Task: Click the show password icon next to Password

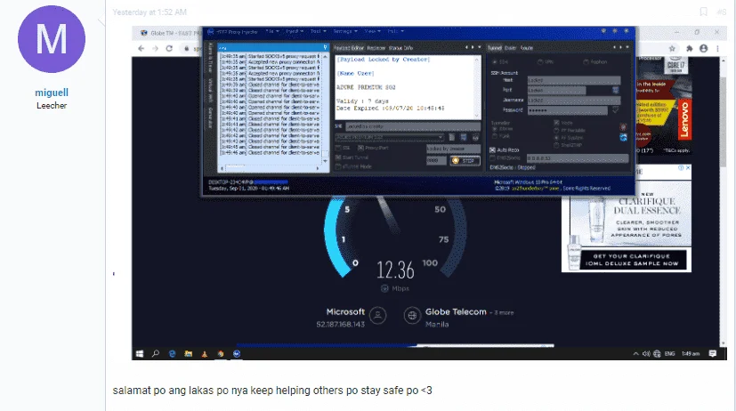Action: pyautogui.click(x=615, y=109)
